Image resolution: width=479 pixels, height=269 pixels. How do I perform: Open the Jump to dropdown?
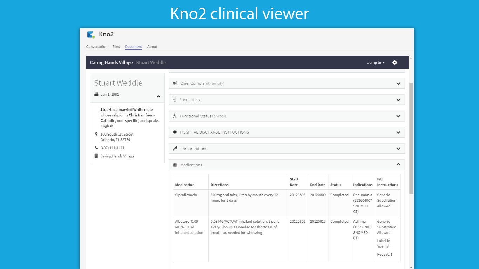click(x=376, y=63)
